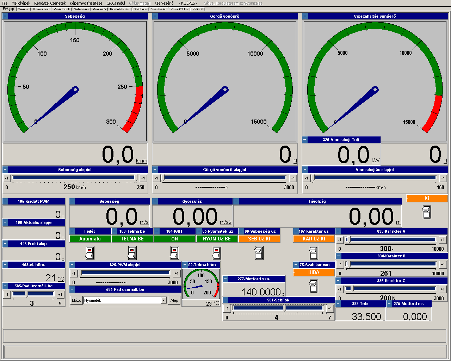Collapse the 834-Karakter B panel
451x361 pixels.
click(338, 256)
